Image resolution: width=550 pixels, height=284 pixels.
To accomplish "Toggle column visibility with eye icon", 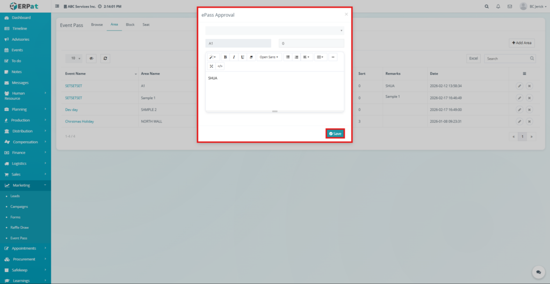I will click(x=91, y=59).
